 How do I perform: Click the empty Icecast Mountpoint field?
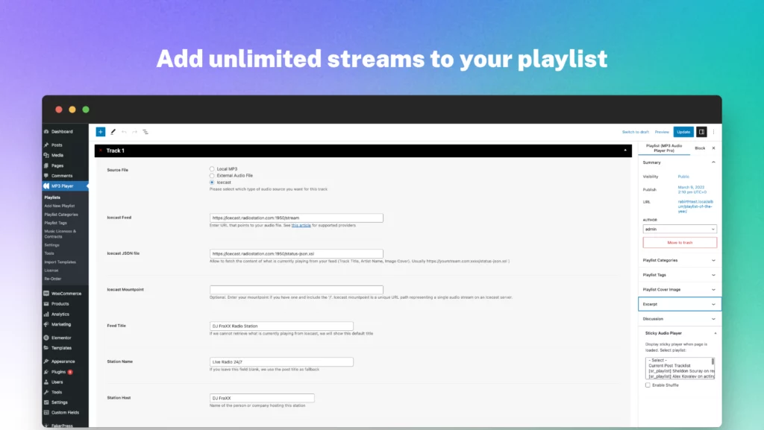click(296, 289)
